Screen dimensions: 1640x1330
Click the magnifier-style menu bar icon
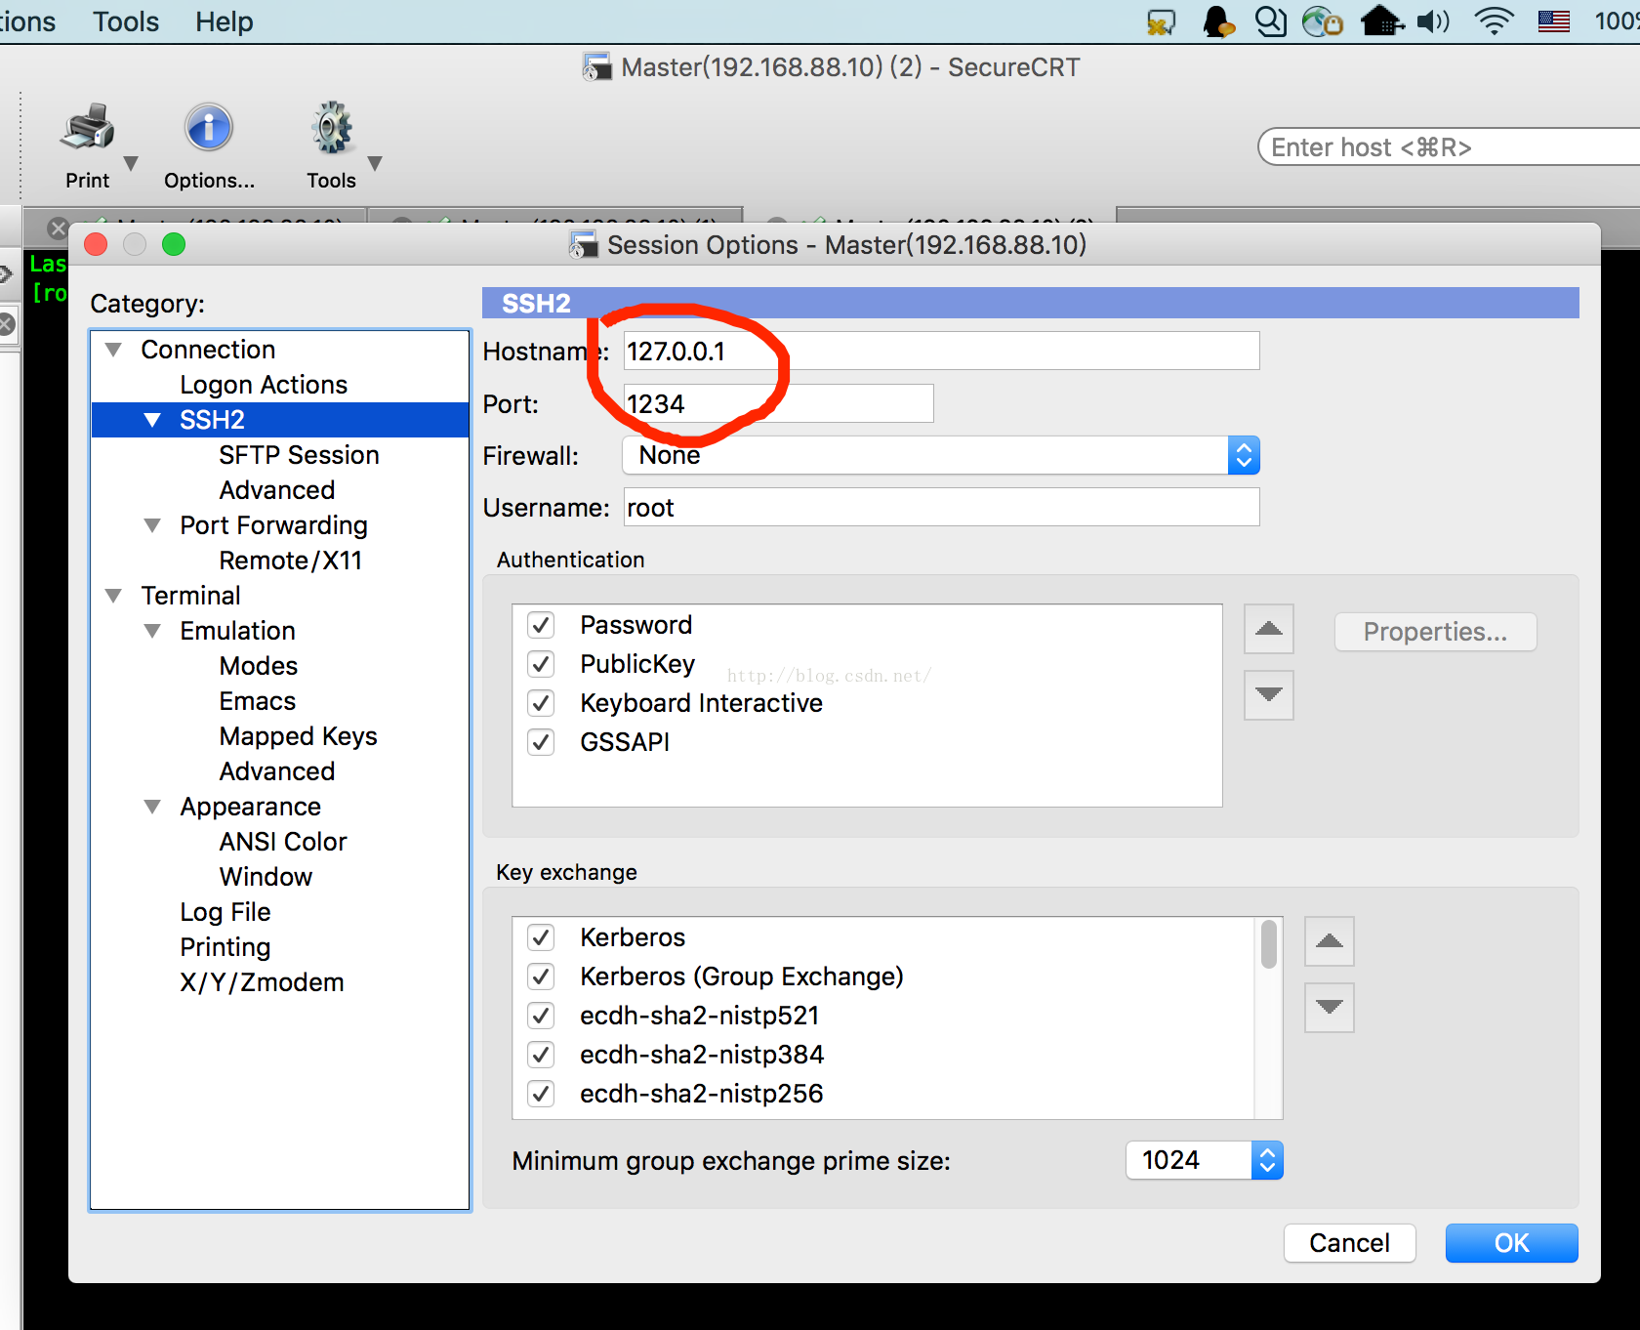[1270, 21]
